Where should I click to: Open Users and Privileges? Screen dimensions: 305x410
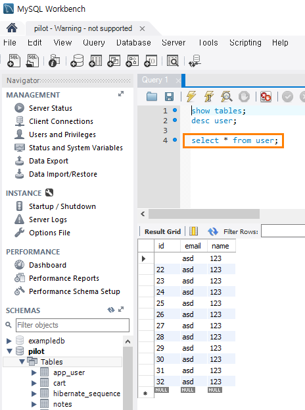coord(62,134)
